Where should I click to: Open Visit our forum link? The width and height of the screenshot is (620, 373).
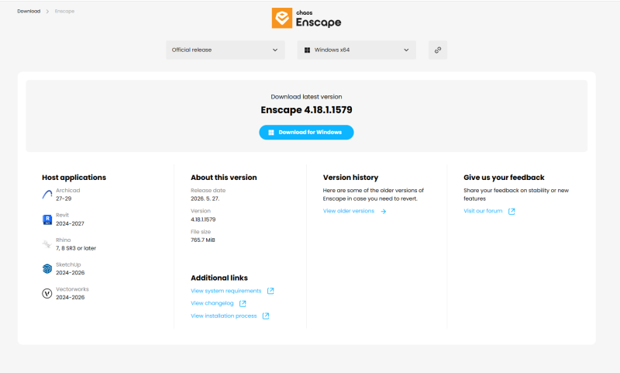(x=483, y=211)
